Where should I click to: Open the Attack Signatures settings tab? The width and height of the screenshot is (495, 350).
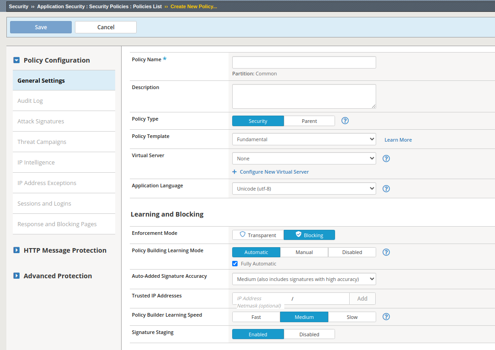pos(41,122)
